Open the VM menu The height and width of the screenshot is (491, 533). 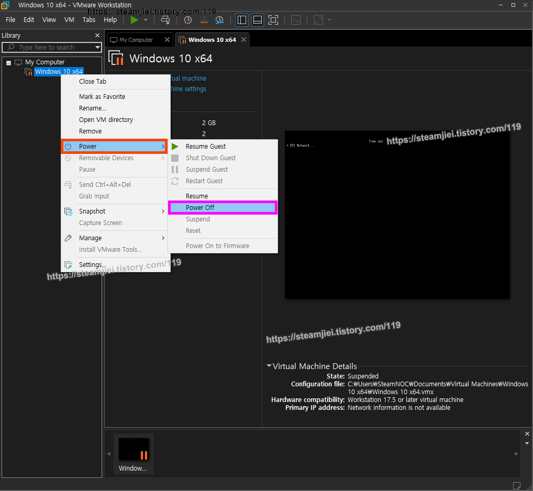[x=69, y=20]
